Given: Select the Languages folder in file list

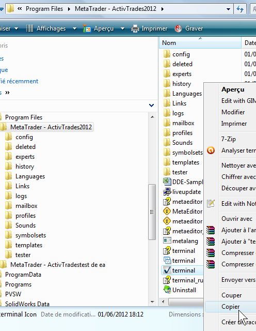Looking at the screenshot, I should (187, 94).
